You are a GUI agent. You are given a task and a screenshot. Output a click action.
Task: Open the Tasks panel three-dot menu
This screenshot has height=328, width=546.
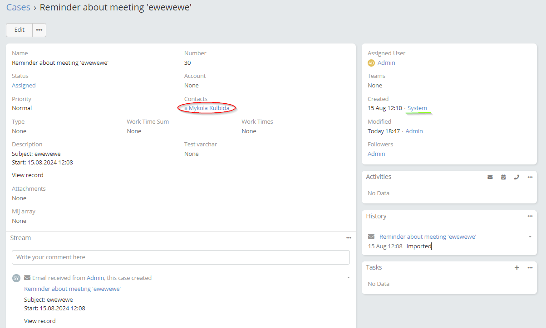[530, 268]
